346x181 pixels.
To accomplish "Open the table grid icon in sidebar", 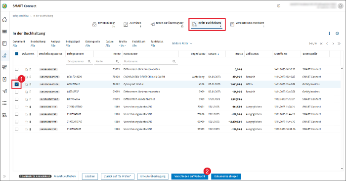I will (4, 32).
